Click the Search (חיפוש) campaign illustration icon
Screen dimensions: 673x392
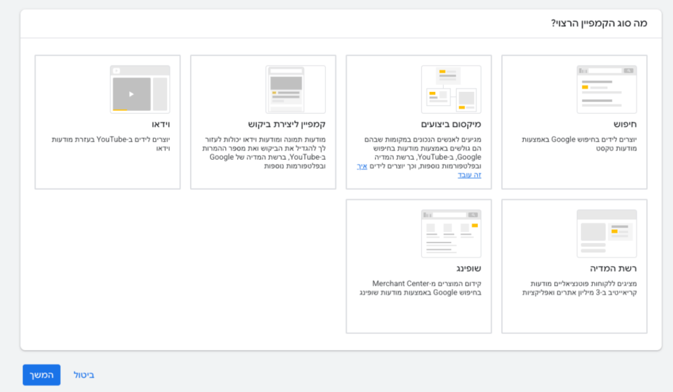pyautogui.click(x=606, y=89)
